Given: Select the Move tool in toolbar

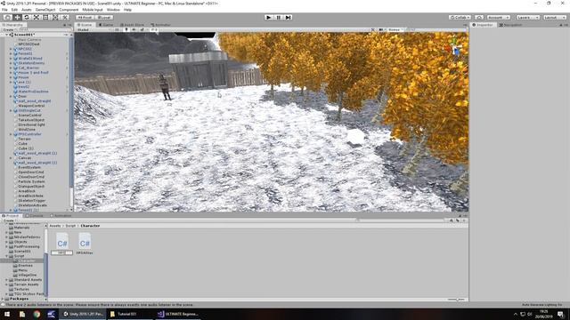Looking at the screenshot, I should point(17,18).
